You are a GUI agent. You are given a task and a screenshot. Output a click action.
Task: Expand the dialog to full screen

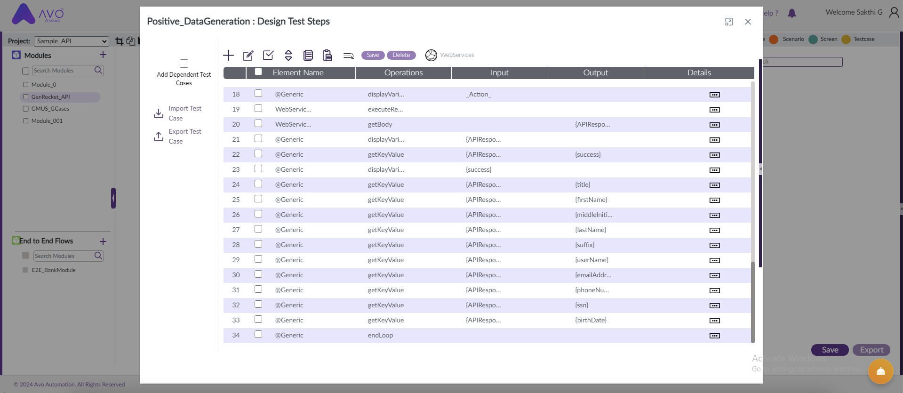729,22
